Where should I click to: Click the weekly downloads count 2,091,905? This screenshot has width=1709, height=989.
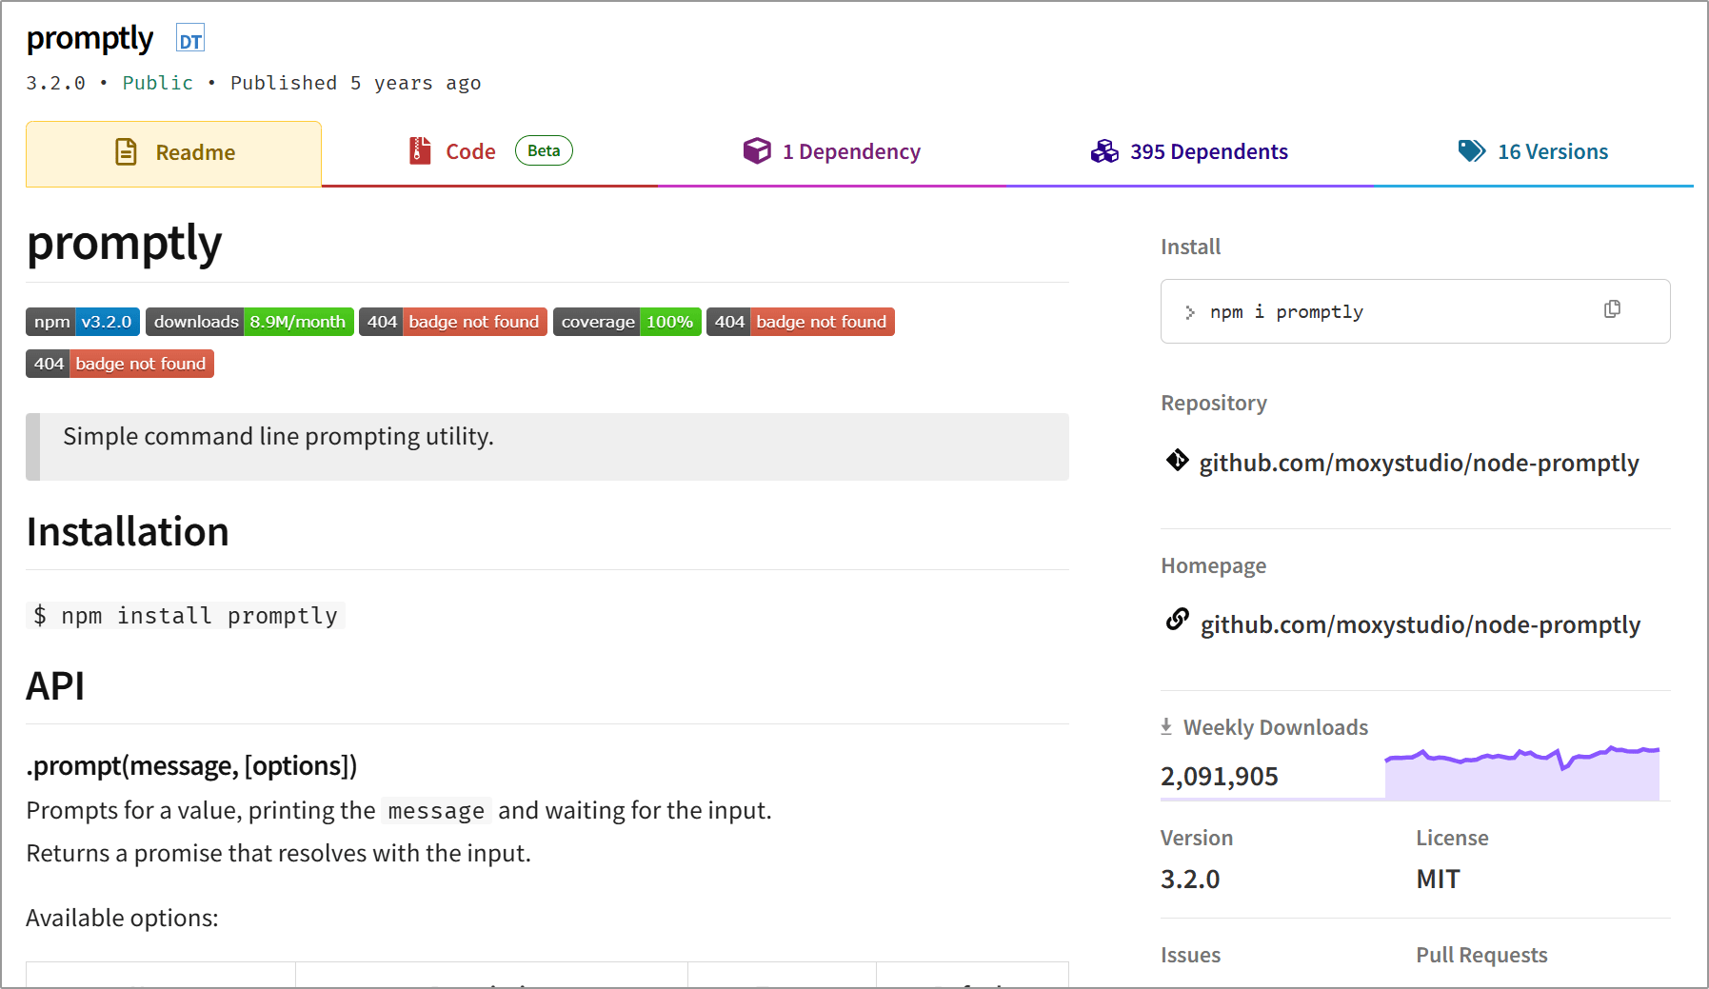(1219, 776)
